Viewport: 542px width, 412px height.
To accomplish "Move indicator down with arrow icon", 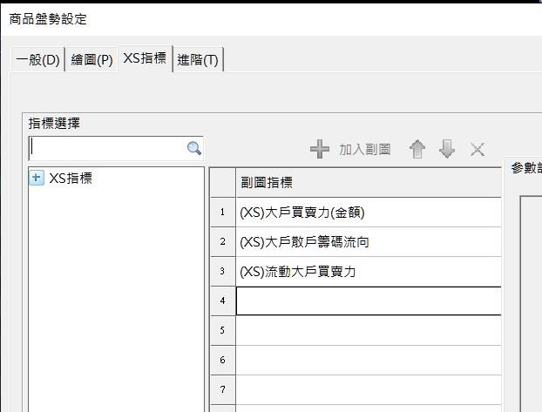I will click(x=447, y=150).
